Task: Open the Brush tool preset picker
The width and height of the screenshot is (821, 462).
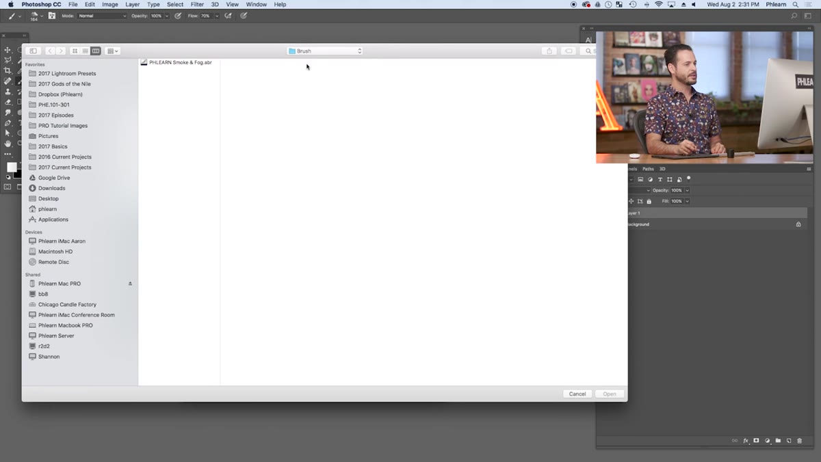Action: click(x=13, y=16)
